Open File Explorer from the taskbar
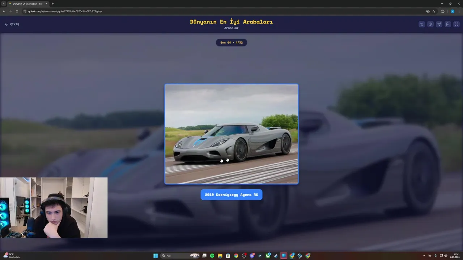This screenshot has width=463, height=260. click(220, 256)
